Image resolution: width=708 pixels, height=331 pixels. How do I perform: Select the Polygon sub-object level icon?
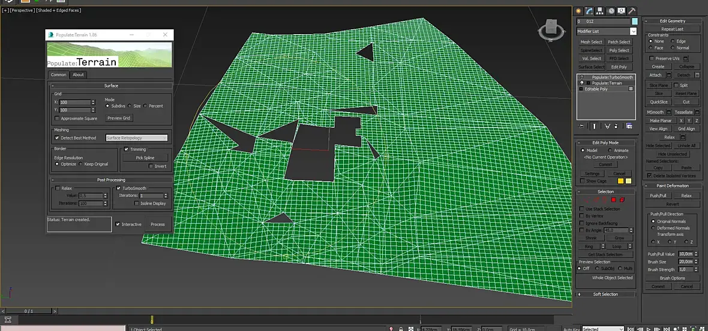click(x=614, y=200)
